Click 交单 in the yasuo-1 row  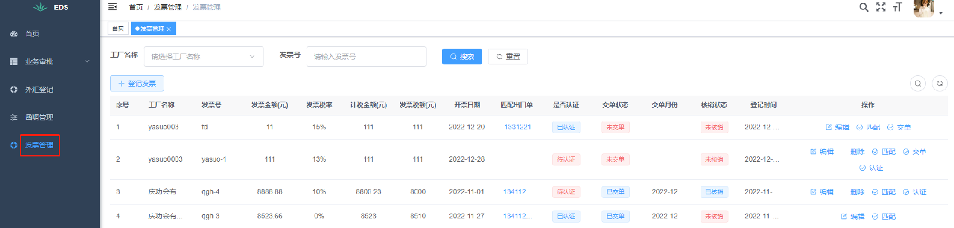pos(914,152)
